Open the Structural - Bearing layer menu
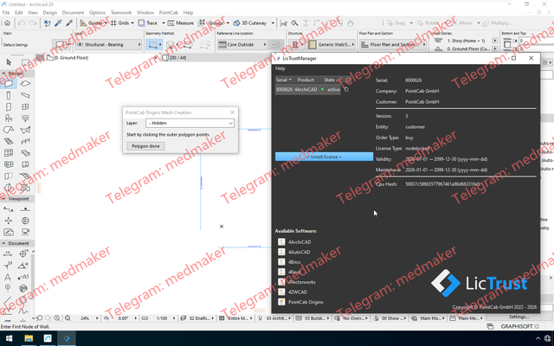This screenshot has width=554, height=346. [x=108, y=44]
